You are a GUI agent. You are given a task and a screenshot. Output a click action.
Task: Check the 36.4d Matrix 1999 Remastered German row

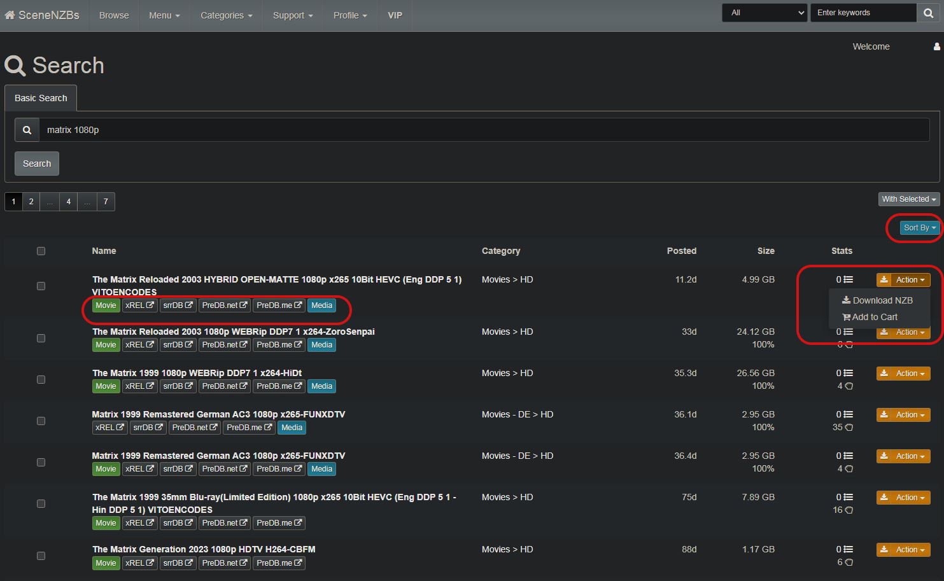pos(41,463)
